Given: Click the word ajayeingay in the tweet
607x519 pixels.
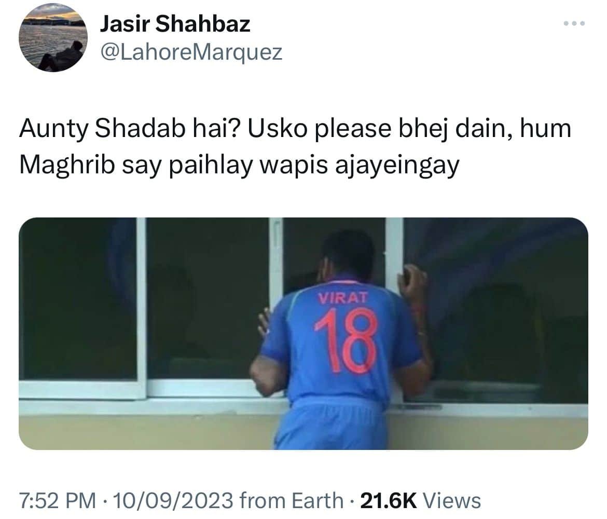Looking at the screenshot, I should pos(397,166).
